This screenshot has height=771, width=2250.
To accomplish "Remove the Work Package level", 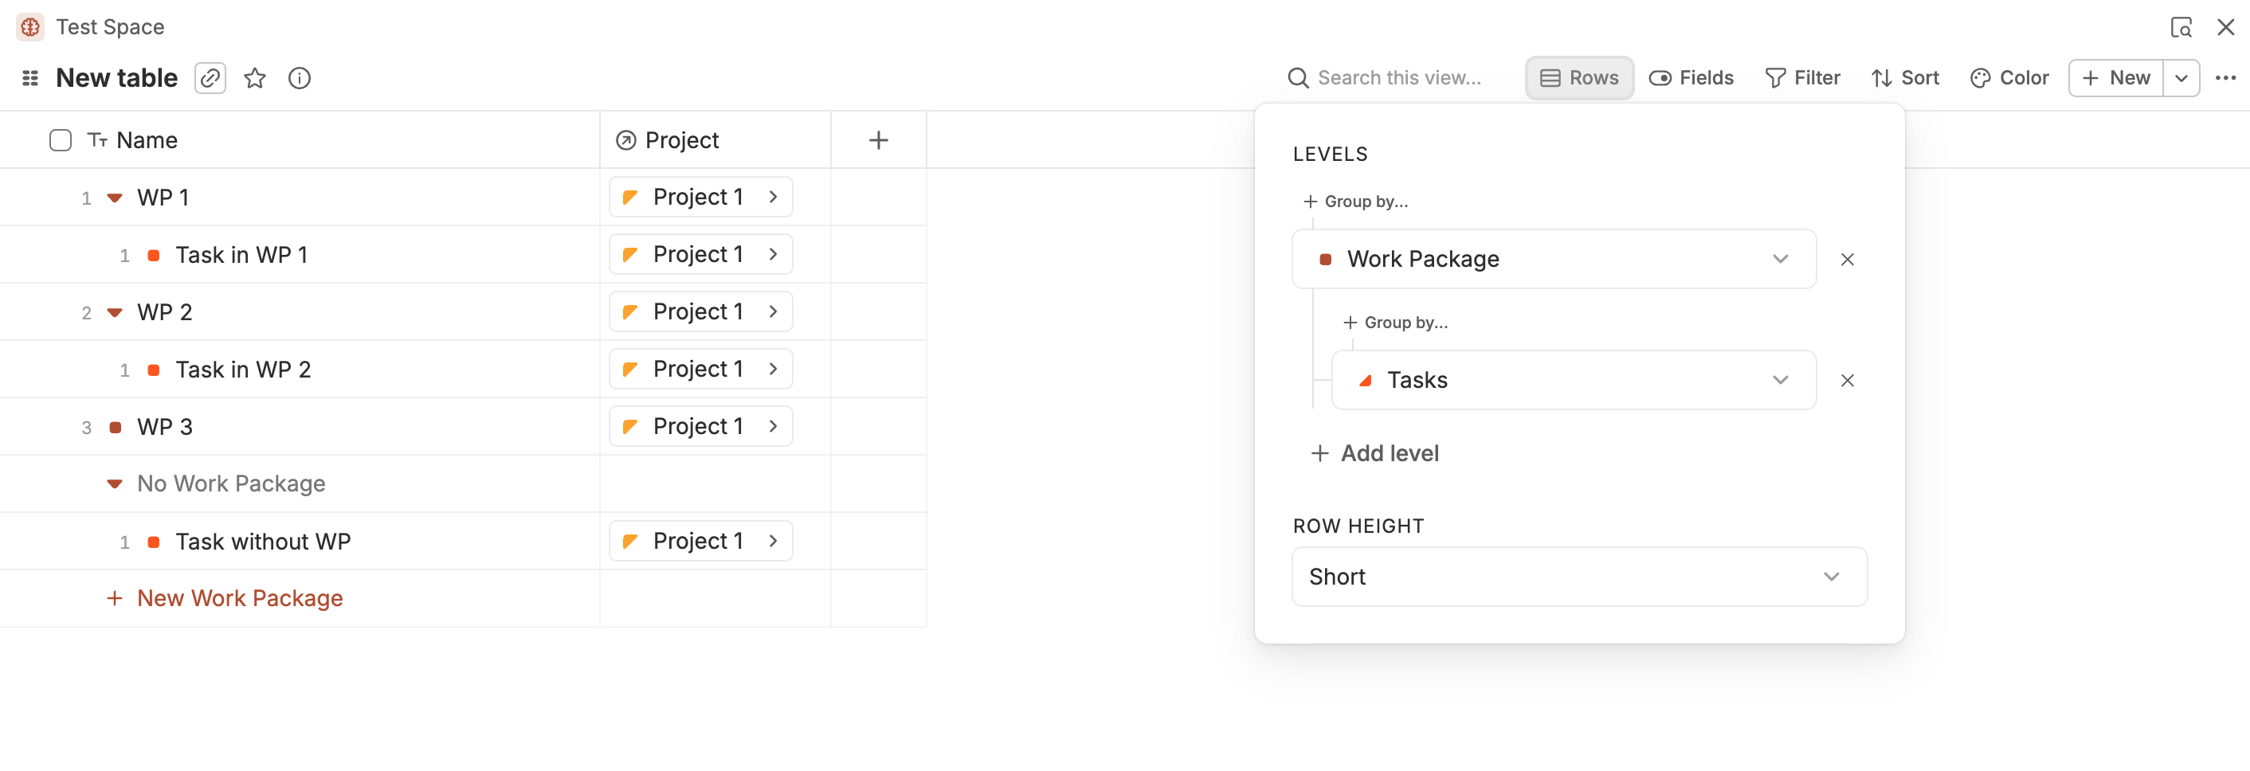I will [1848, 260].
